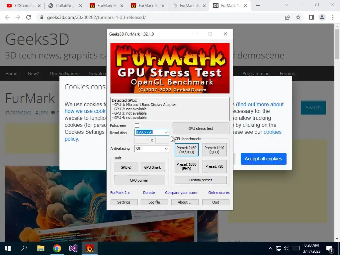
Task: Bookmark this page with the star
Action: [298, 17]
